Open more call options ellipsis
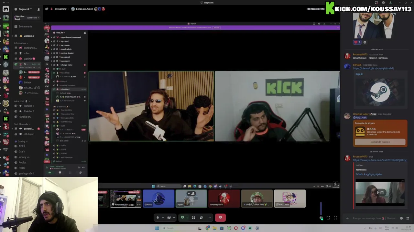The height and width of the screenshot is (232, 414). (x=209, y=217)
